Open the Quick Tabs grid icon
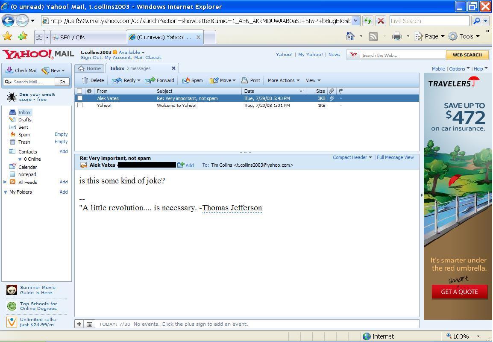The height and width of the screenshot is (342, 493). click(x=39, y=37)
